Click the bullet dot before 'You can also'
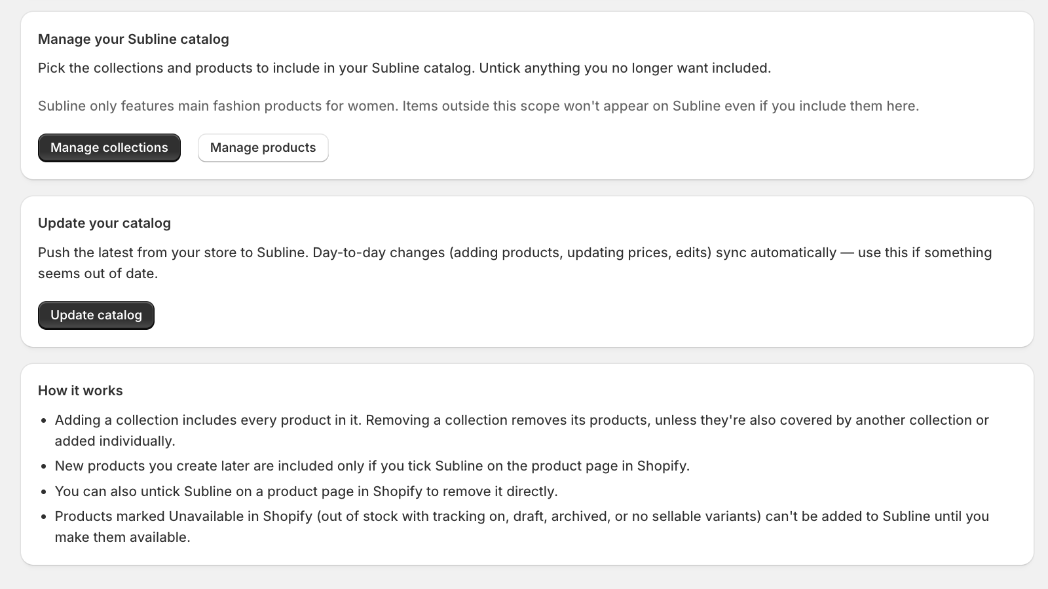1048x589 pixels. 44,492
